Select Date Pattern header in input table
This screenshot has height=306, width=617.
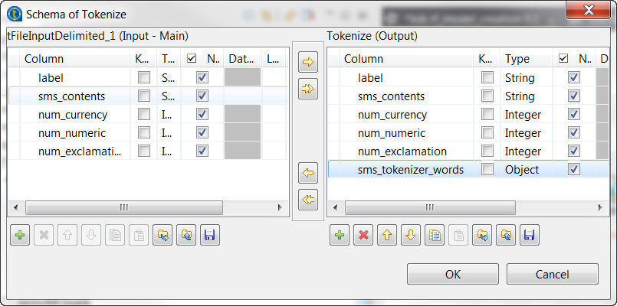point(242,59)
